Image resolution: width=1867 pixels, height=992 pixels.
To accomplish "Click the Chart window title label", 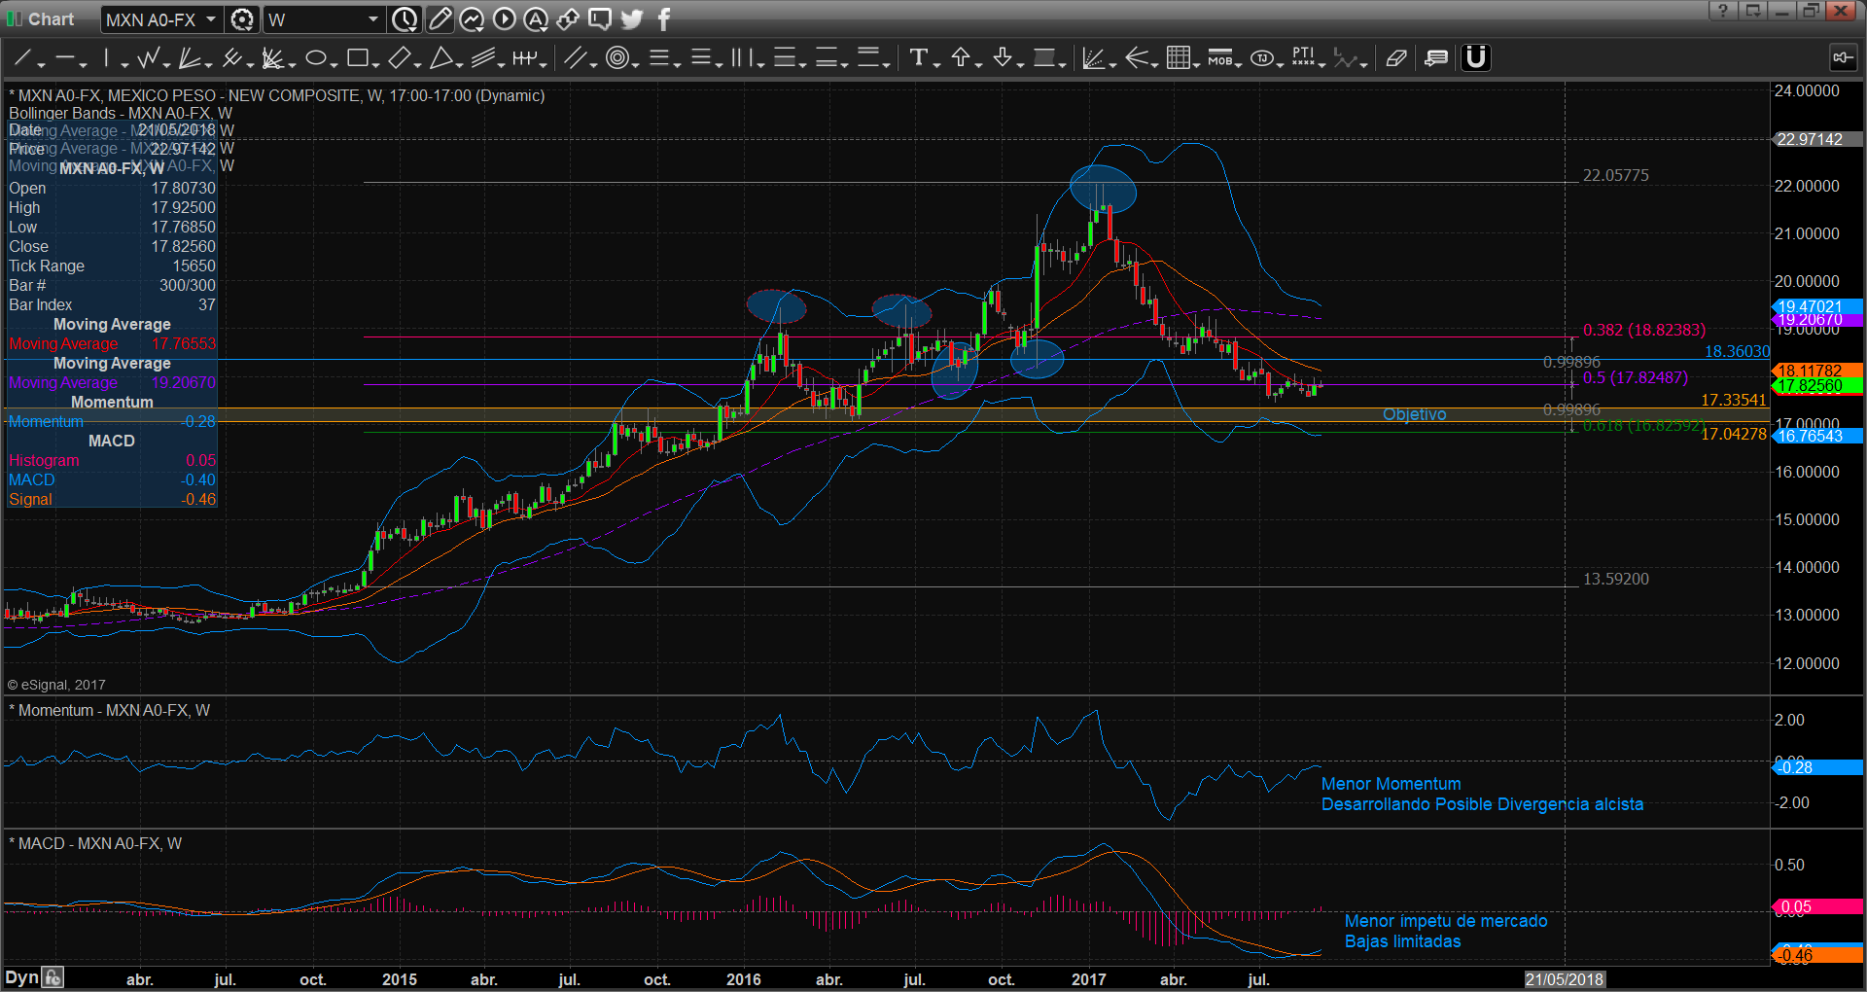I will tap(51, 18).
